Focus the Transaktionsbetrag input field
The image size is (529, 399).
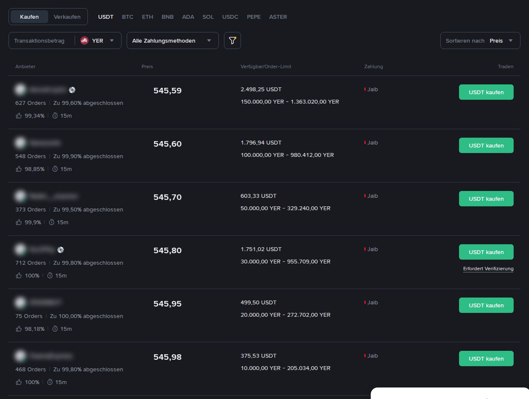42,40
